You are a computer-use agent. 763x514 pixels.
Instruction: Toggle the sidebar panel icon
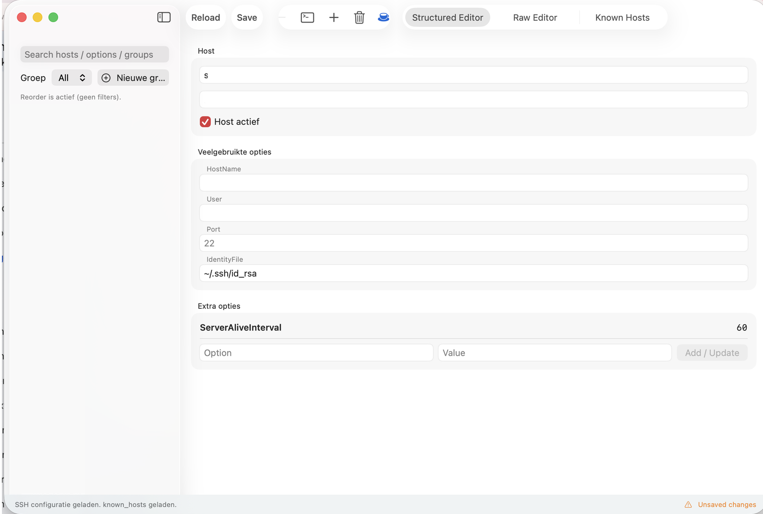pyautogui.click(x=164, y=17)
